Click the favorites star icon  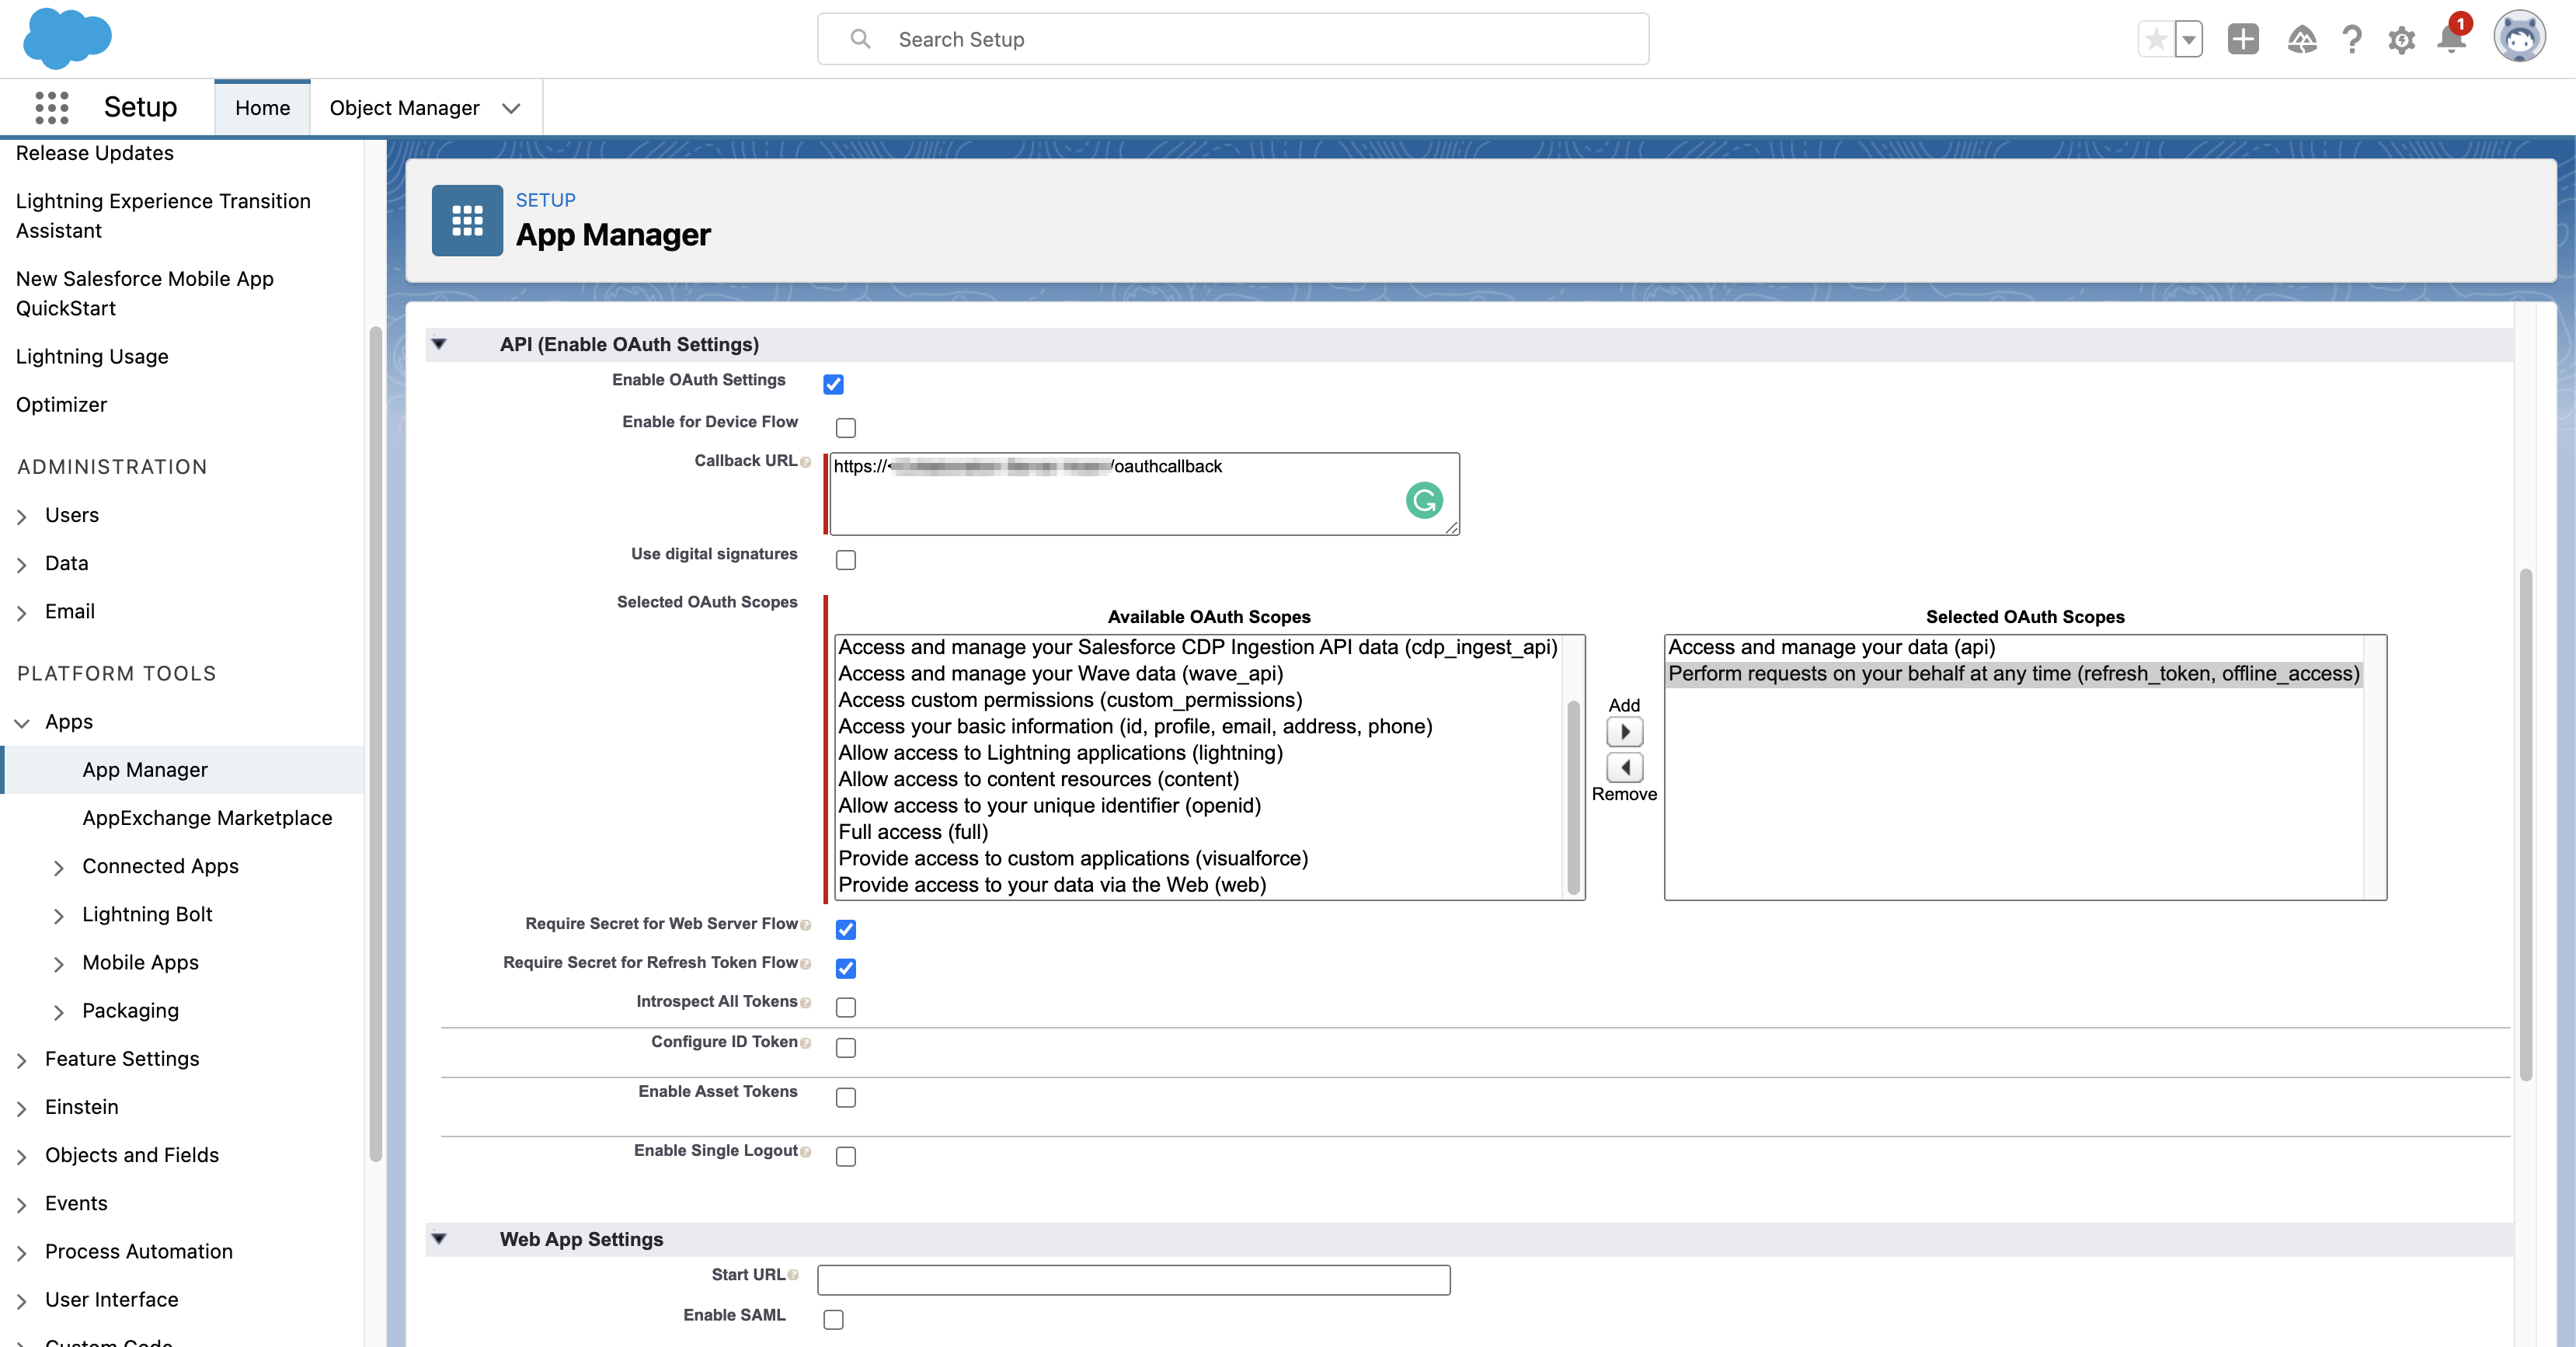click(2156, 40)
